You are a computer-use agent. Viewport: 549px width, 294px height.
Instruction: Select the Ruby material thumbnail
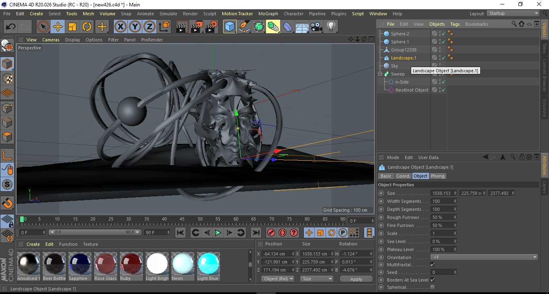click(x=131, y=264)
